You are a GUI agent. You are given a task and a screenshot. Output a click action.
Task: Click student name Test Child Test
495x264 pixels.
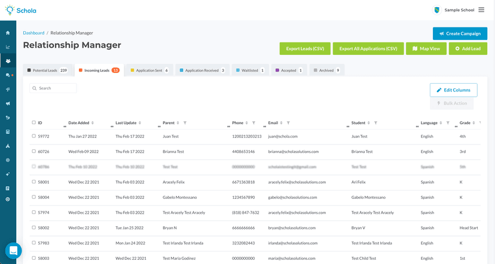(363, 258)
